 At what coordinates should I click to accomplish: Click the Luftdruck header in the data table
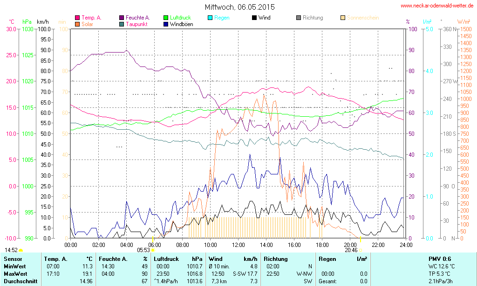pos(166,259)
